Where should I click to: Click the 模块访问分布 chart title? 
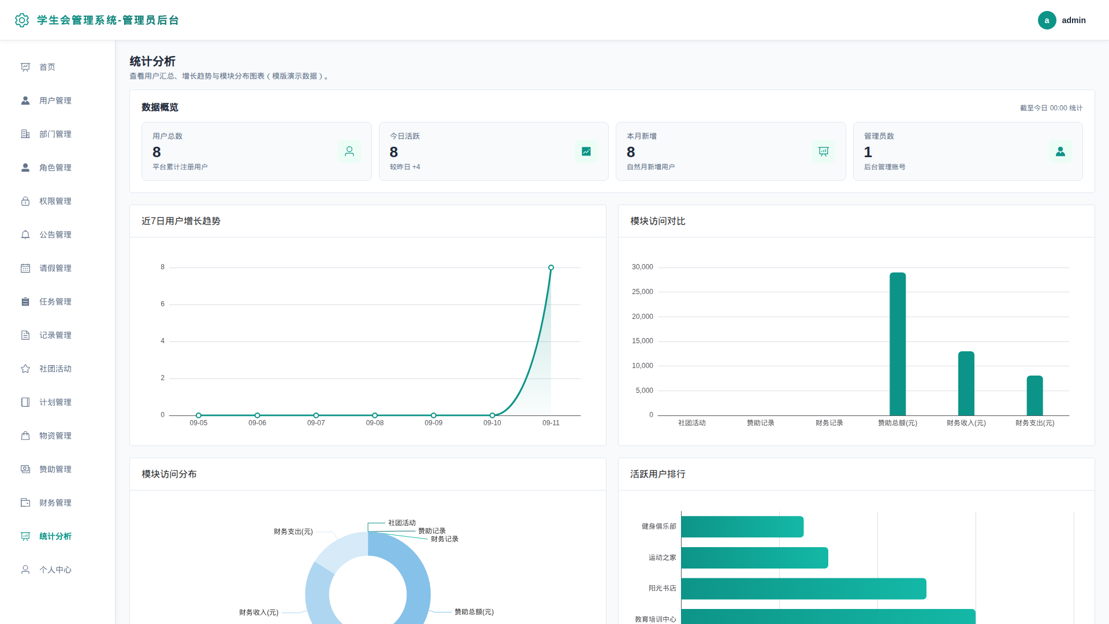point(169,474)
